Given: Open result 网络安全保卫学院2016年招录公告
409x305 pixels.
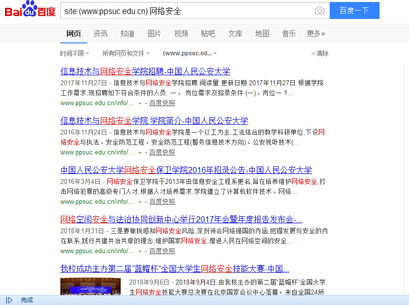Looking at the screenshot, I should tap(186, 170).
